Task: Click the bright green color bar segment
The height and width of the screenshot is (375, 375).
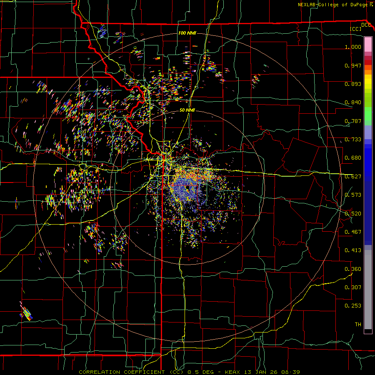Action: tap(368, 114)
